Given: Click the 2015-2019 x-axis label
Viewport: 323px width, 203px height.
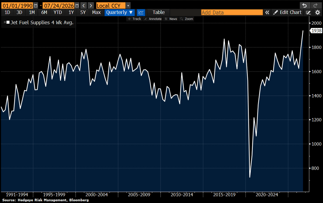Looking at the screenshot, I should 225,194.
